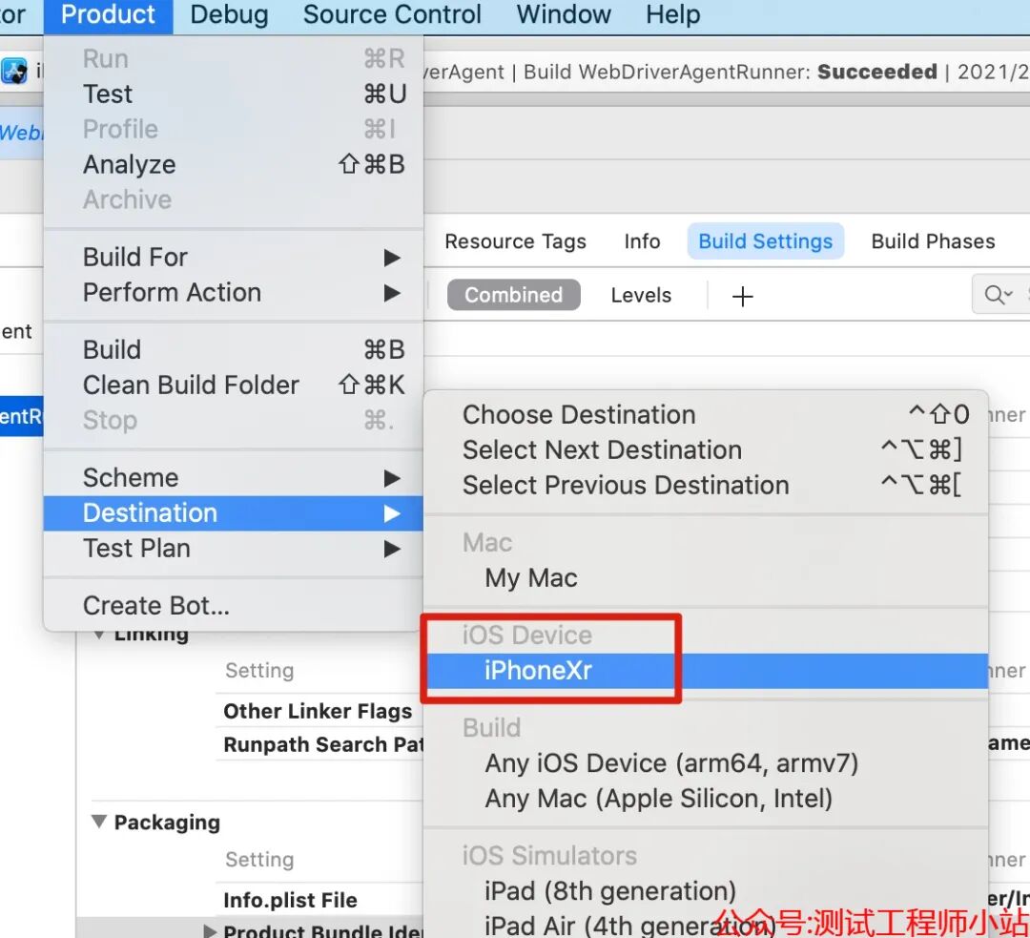Open the Scheme submenu
Screen dimensions: 1030x938
(234, 478)
